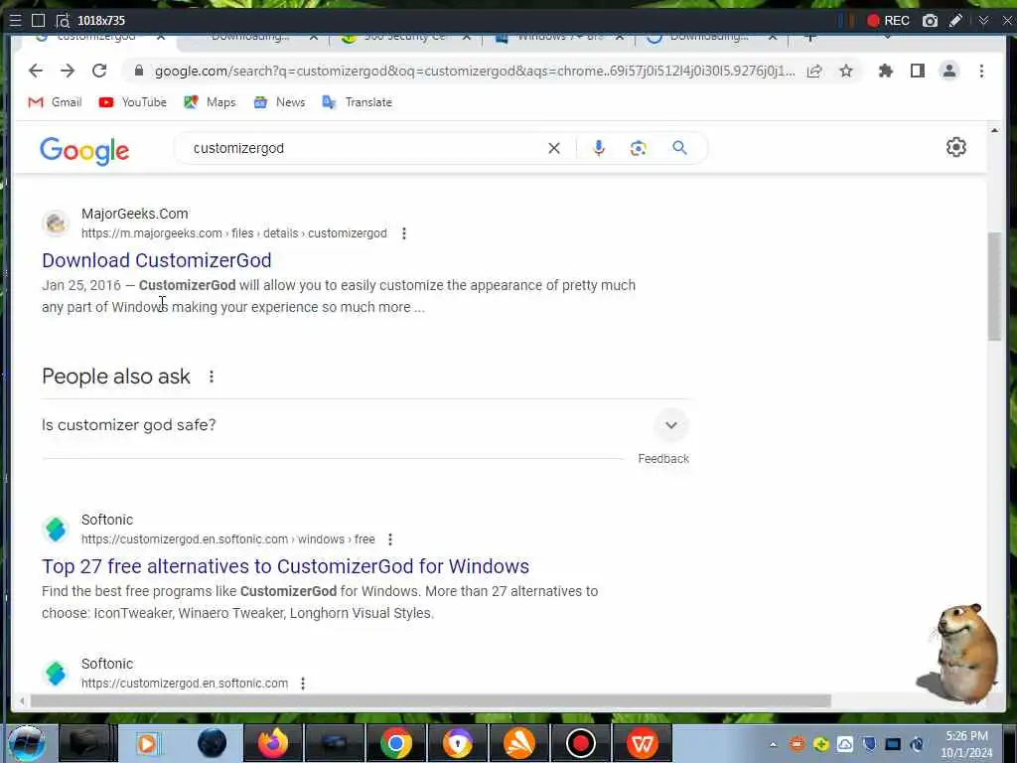The height and width of the screenshot is (763, 1017).
Task: Open options for People also ask
Action: (212, 377)
